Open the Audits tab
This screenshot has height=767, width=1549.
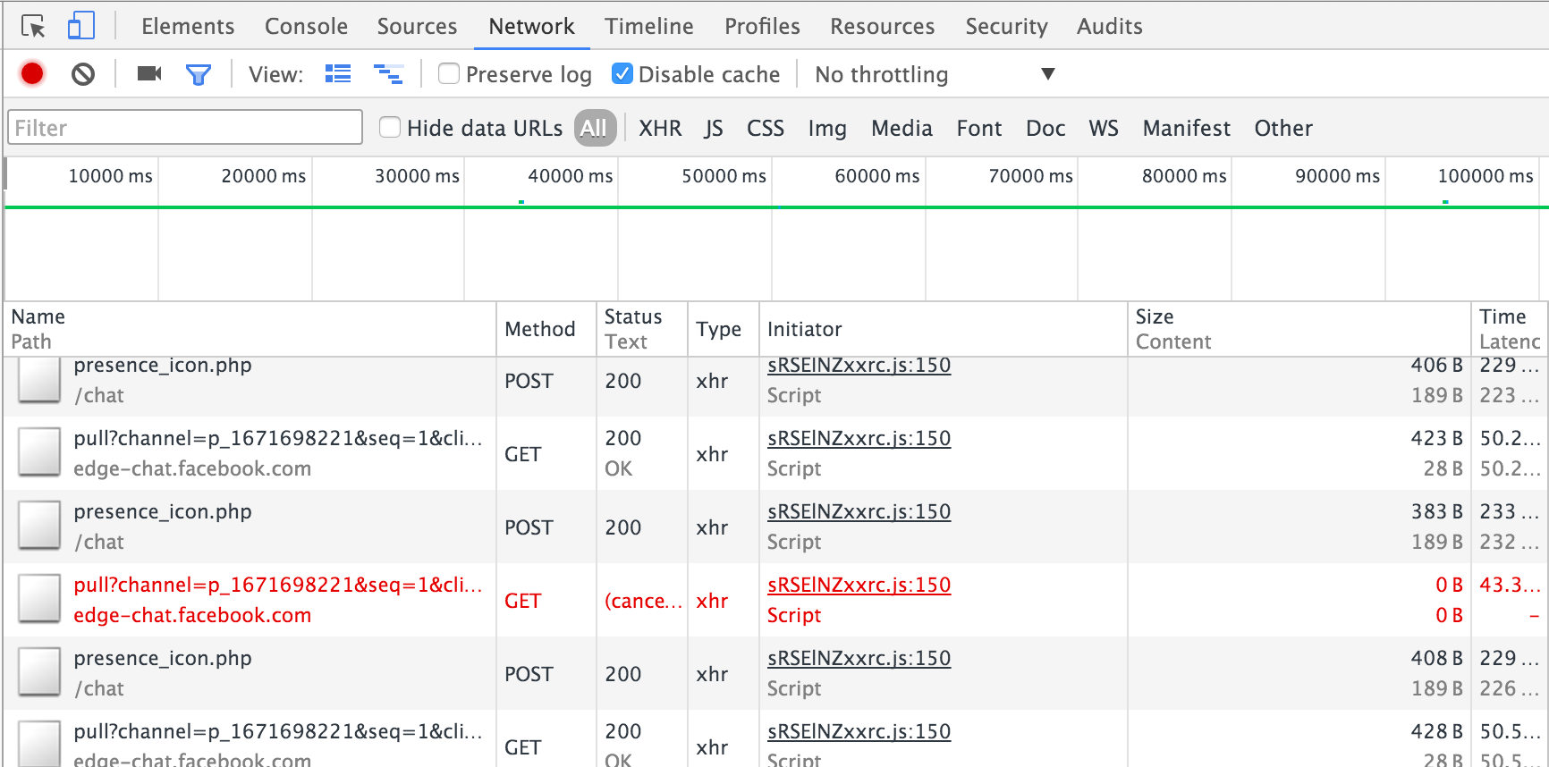(x=1109, y=27)
